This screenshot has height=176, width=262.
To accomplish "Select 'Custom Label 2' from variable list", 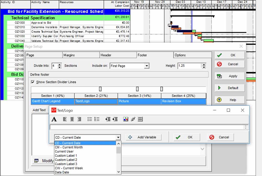I will click(66, 160).
